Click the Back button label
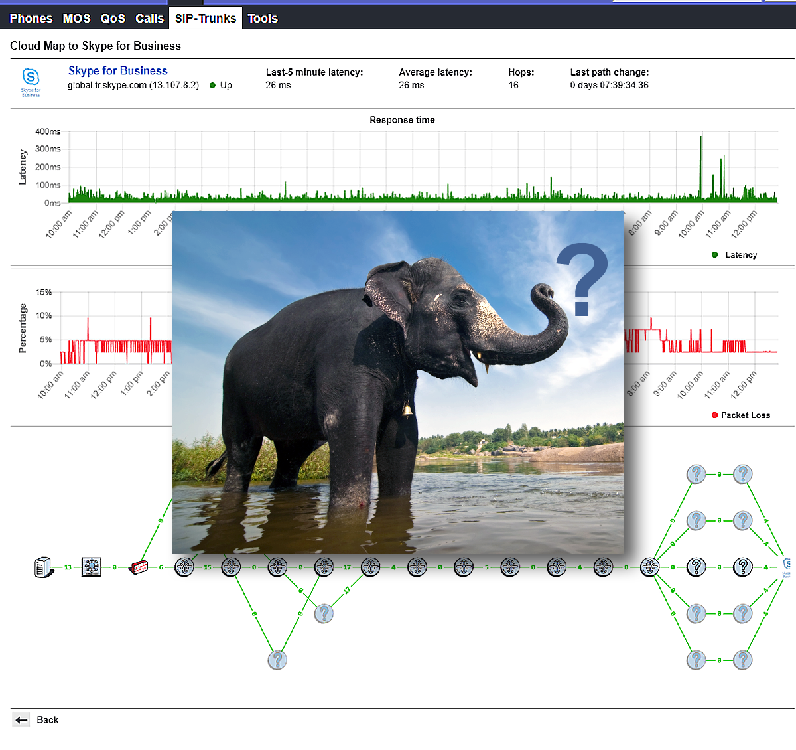This screenshot has height=750, width=796. click(x=48, y=720)
